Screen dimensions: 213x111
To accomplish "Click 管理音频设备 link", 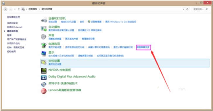I will pyautogui.click(x=88, y=39).
